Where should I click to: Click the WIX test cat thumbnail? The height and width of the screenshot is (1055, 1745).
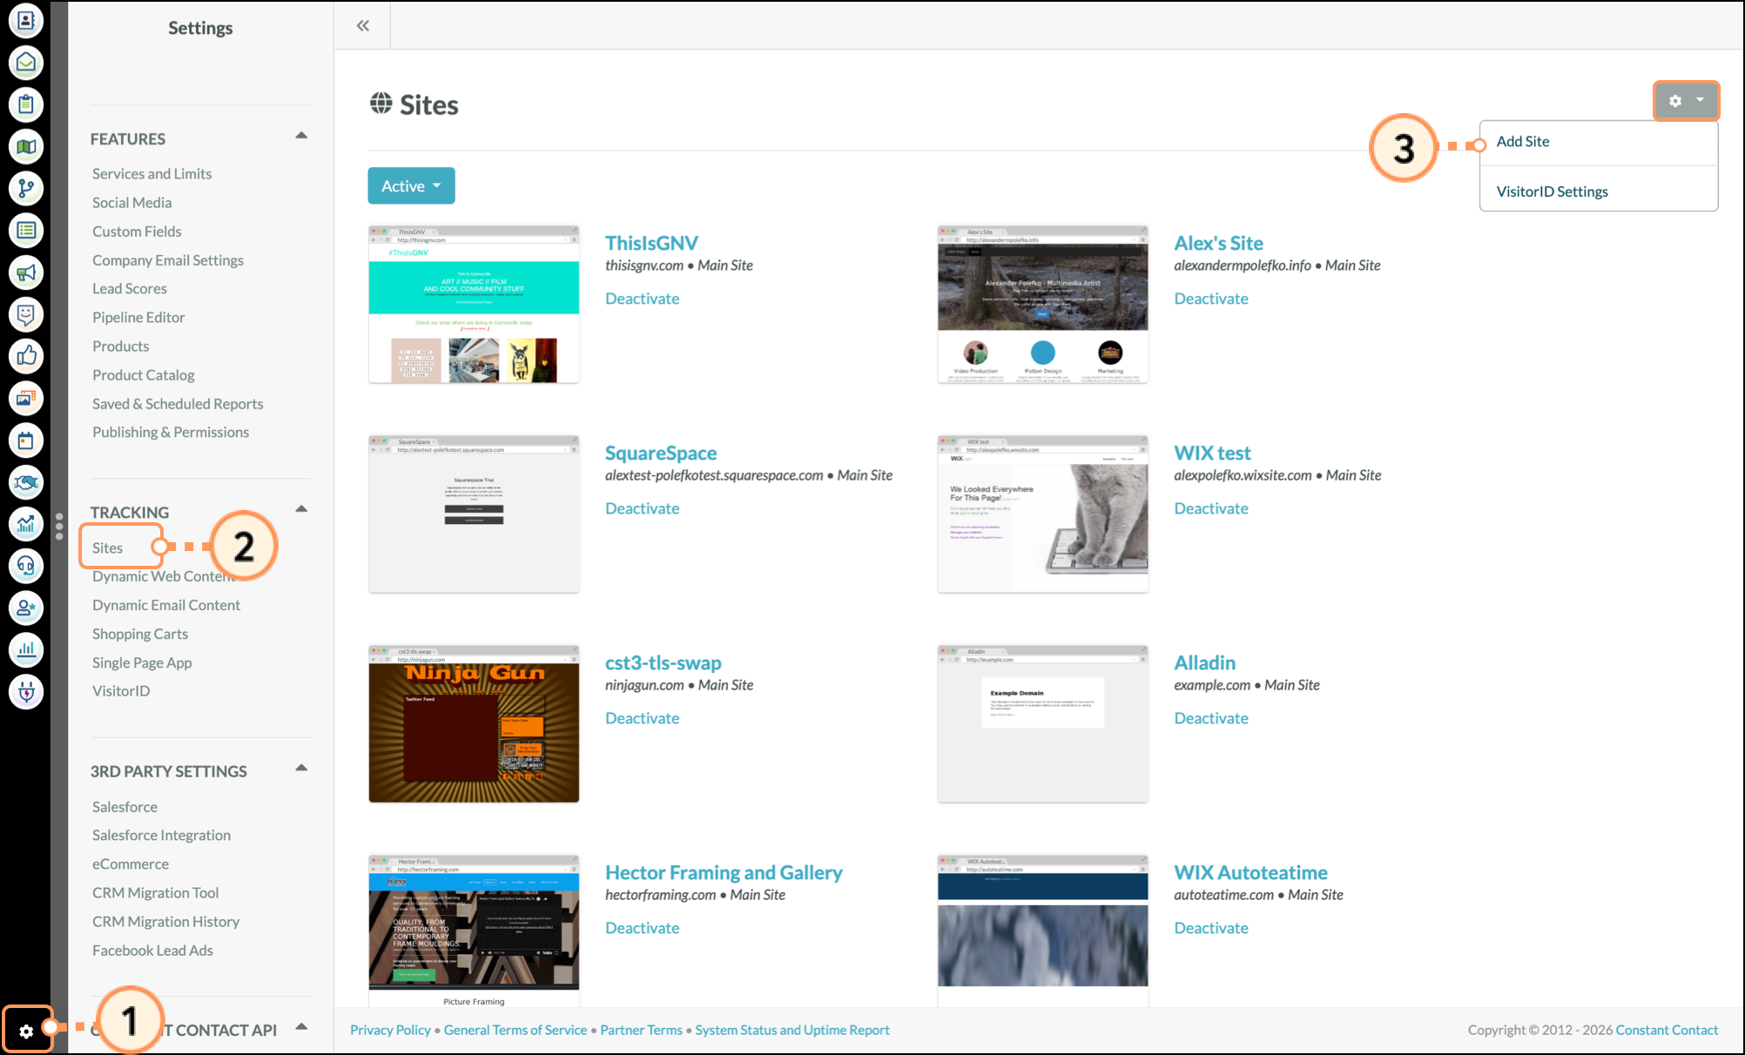pos(1042,514)
